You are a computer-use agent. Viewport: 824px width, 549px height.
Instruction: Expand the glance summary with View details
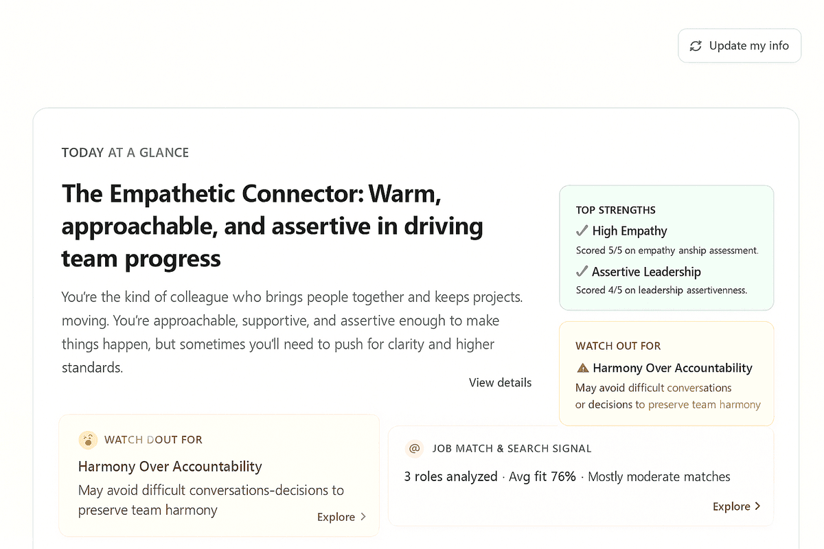[x=500, y=382]
